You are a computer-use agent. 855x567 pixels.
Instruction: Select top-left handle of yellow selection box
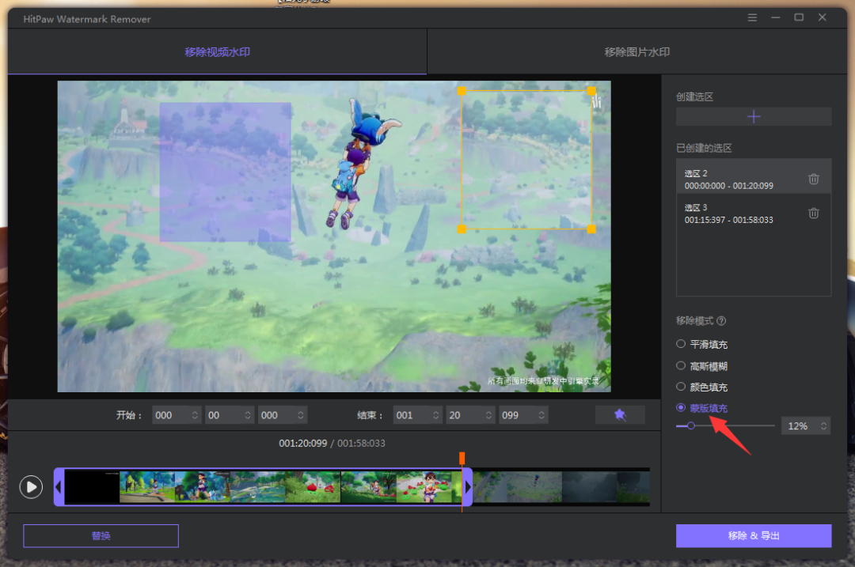click(x=462, y=91)
